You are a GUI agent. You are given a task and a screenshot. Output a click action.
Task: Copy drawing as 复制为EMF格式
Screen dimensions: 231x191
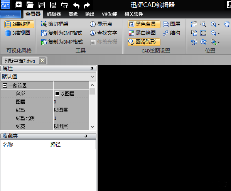(x=62, y=33)
